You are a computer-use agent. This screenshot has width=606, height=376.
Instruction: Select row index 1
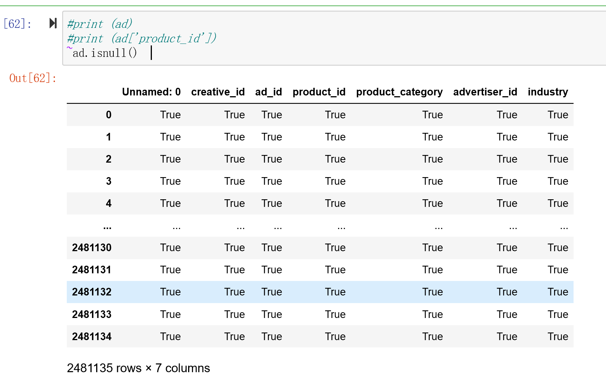click(x=109, y=137)
